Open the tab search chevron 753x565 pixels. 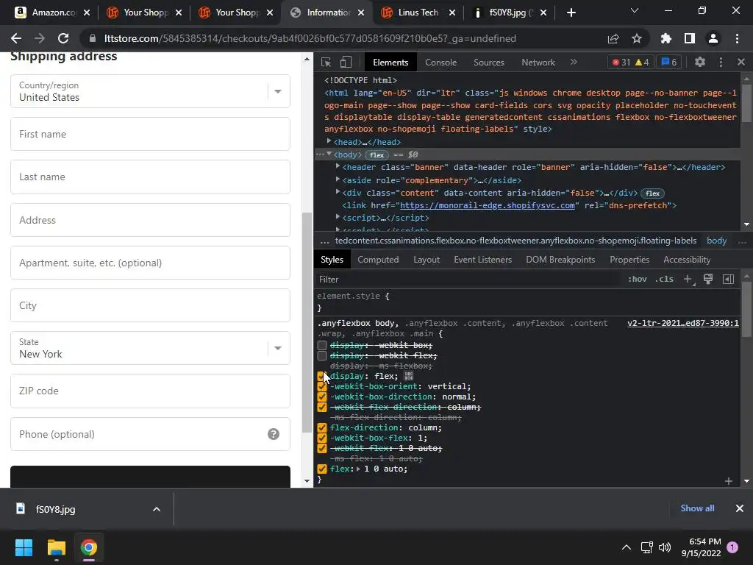[x=635, y=10]
